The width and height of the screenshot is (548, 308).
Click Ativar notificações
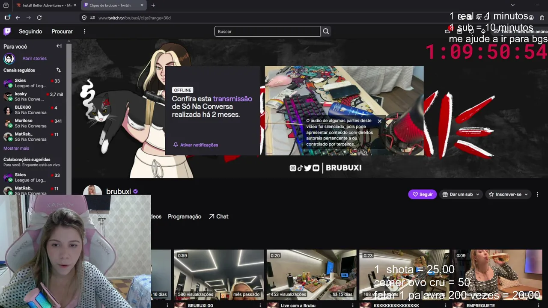pyautogui.click(x=199, y=145)
